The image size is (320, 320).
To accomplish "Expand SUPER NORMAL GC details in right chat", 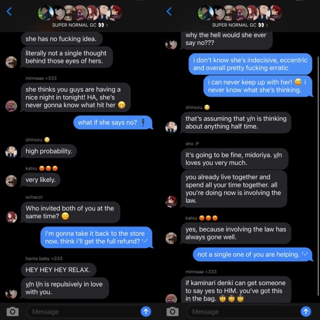I will (x=240, y=25).
